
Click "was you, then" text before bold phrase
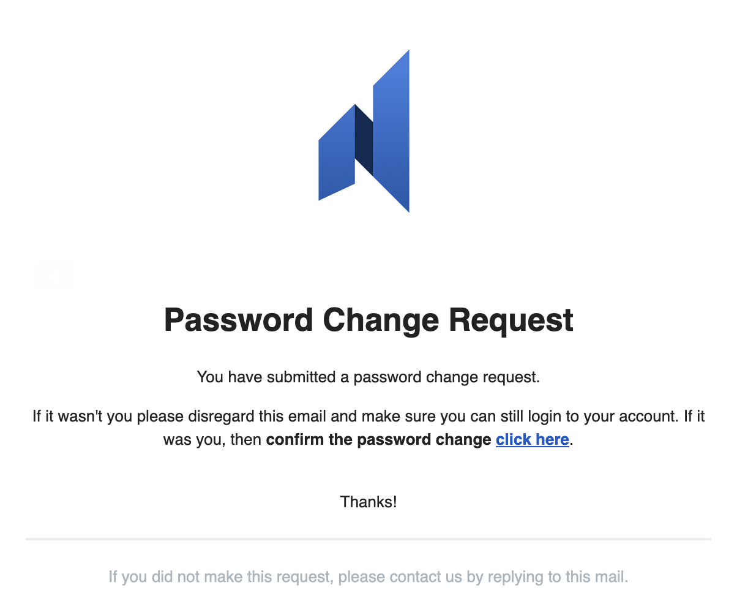(x=213, y=440)
